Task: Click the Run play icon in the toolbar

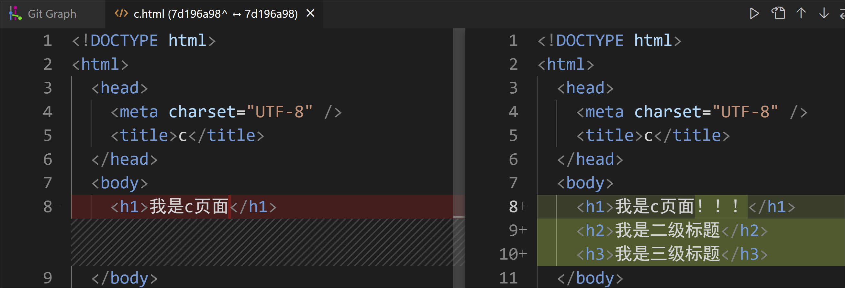Action: 754,14
